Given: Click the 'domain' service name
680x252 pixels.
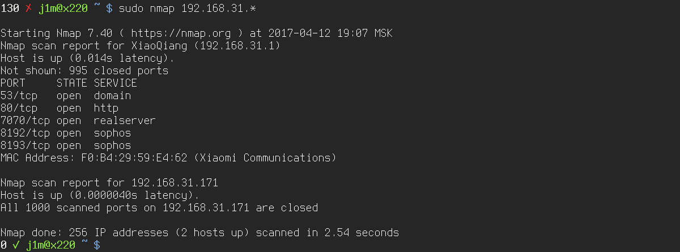Looking at the screenshot, I should (x=112, y=95).
